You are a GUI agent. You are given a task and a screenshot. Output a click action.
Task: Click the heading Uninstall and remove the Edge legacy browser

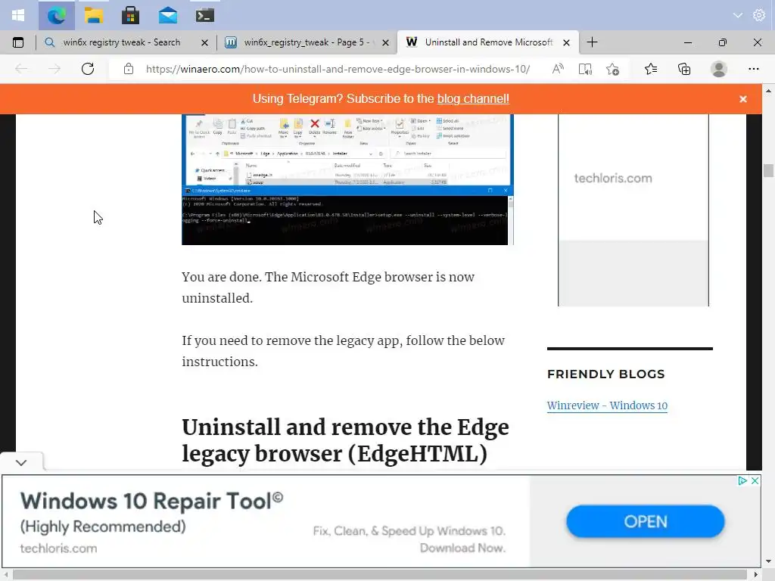345,440
